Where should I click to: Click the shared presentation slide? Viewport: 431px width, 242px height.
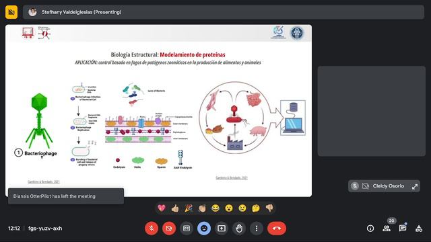pos(159,110)
